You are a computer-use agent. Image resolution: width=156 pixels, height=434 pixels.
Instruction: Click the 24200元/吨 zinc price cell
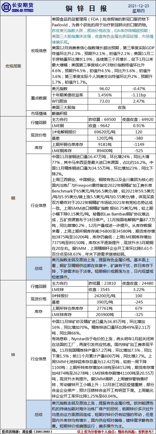(105, 296)
